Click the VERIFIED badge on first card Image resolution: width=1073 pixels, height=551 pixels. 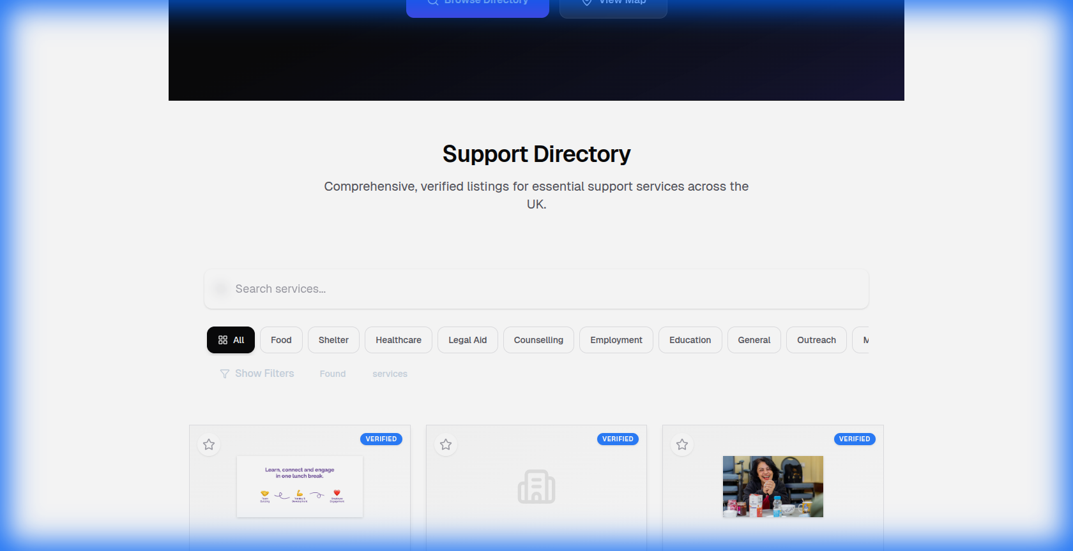click(x=381, y=439)
